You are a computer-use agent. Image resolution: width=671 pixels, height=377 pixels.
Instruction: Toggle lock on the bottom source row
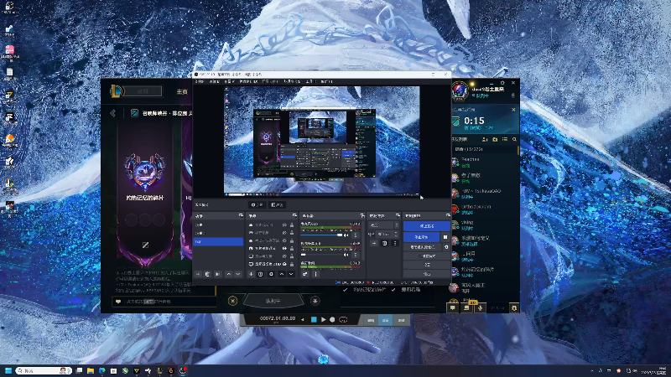(292, 264)
